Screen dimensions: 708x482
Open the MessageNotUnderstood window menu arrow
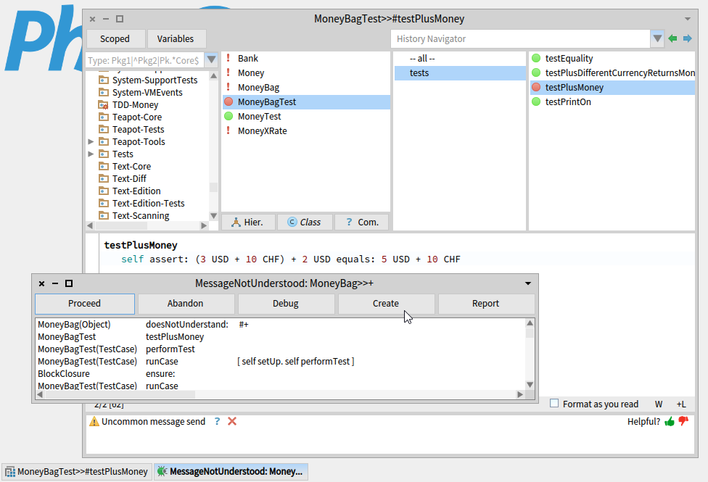point(528,283)
